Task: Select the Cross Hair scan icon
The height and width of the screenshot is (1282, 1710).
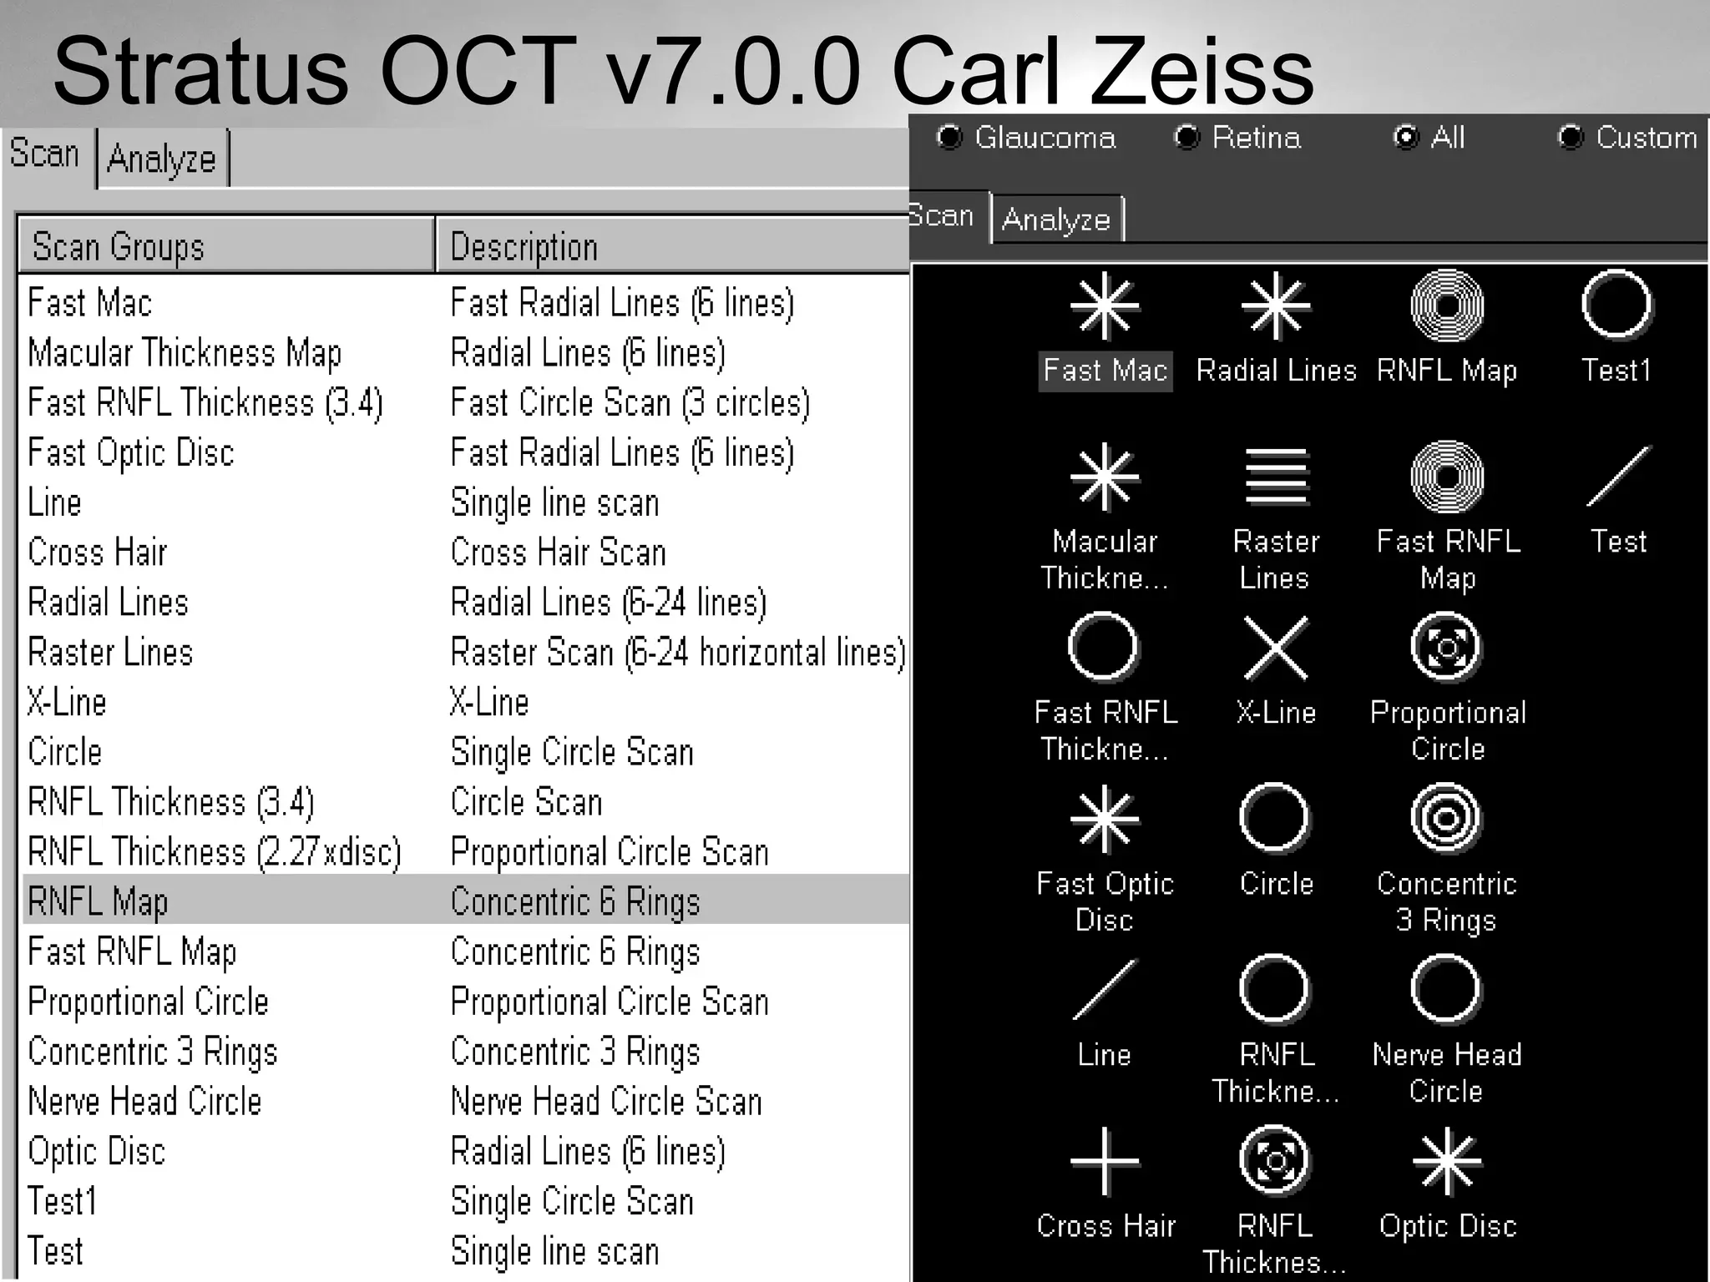Action: click(x=1104, y=1161)
